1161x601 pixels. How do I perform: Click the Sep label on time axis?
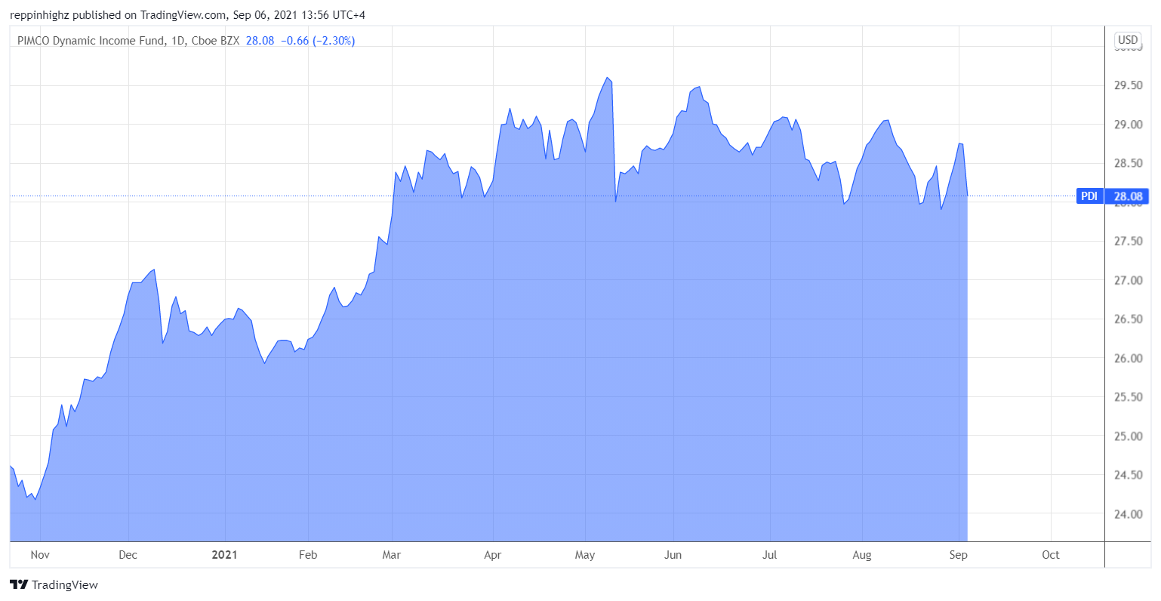click(x=958, y=555)
